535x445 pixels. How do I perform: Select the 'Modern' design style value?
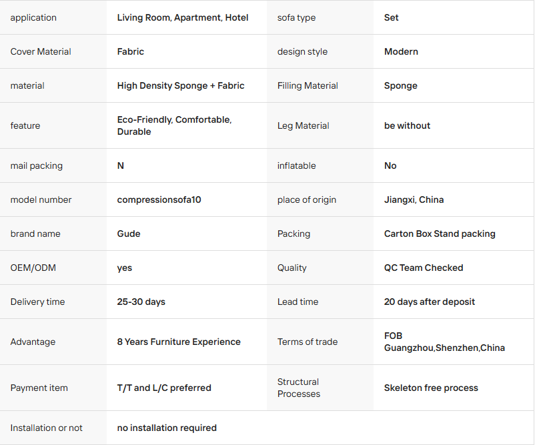pos(401,51)
